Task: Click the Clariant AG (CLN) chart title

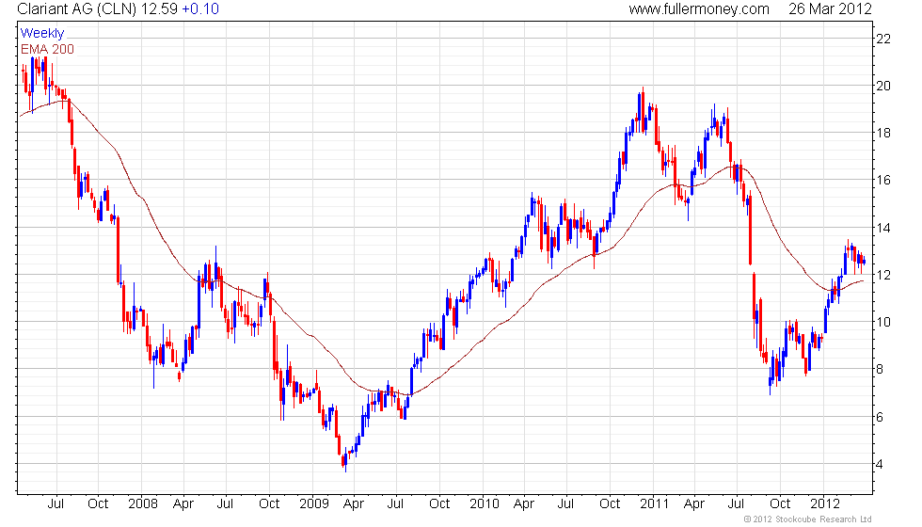Action: click(76, 8)
